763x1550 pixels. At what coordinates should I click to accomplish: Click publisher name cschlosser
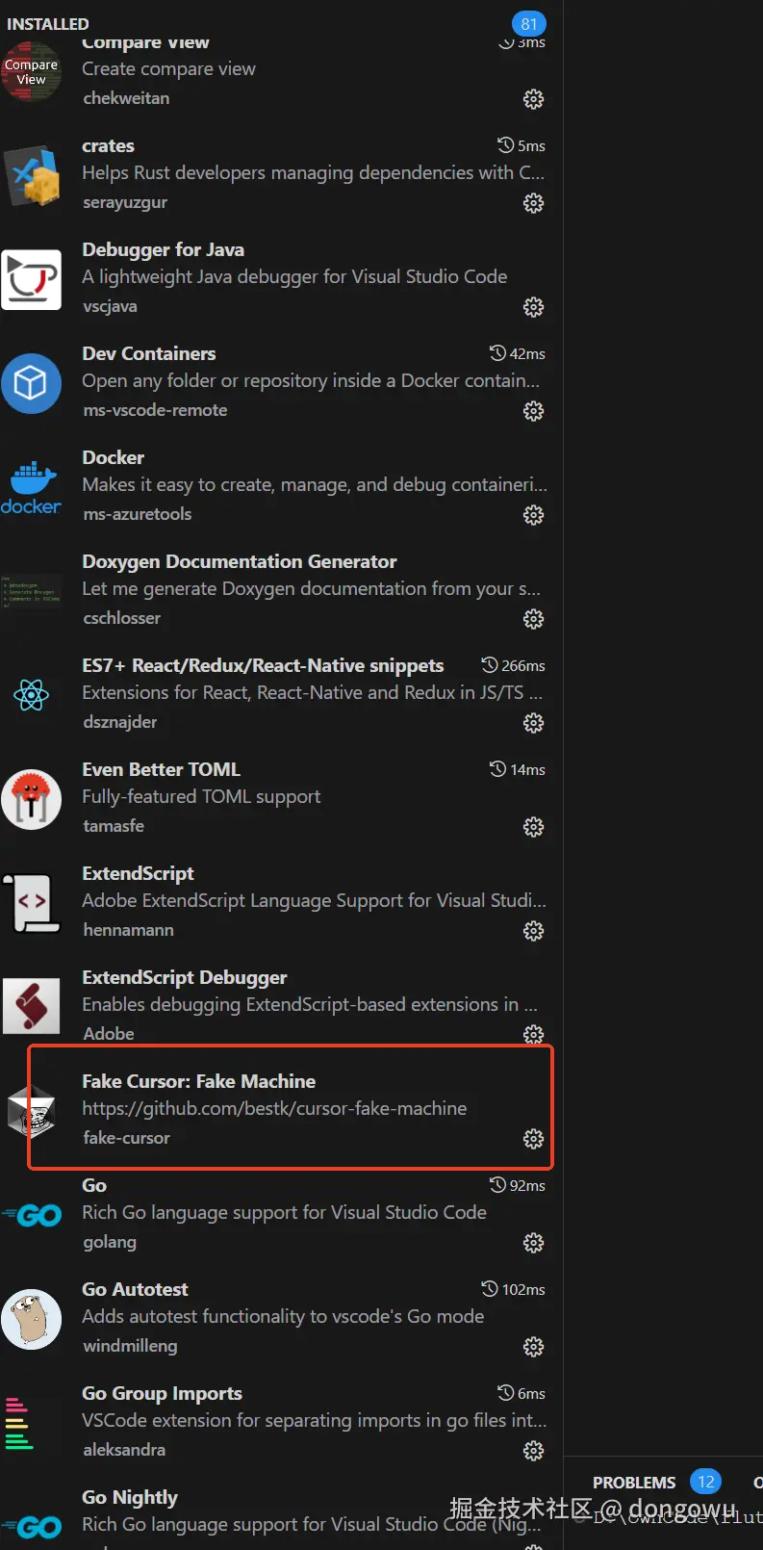pyautogui.click(x=121, y=618)
